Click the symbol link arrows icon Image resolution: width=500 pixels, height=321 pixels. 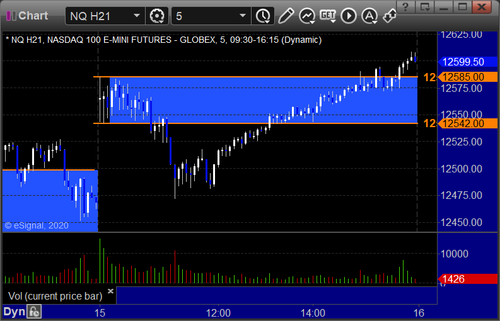(x=390, y=16)
